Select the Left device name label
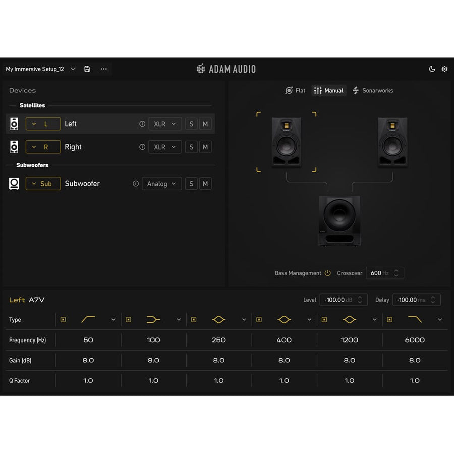Screen dimensions: 454x454 (70, 124)
